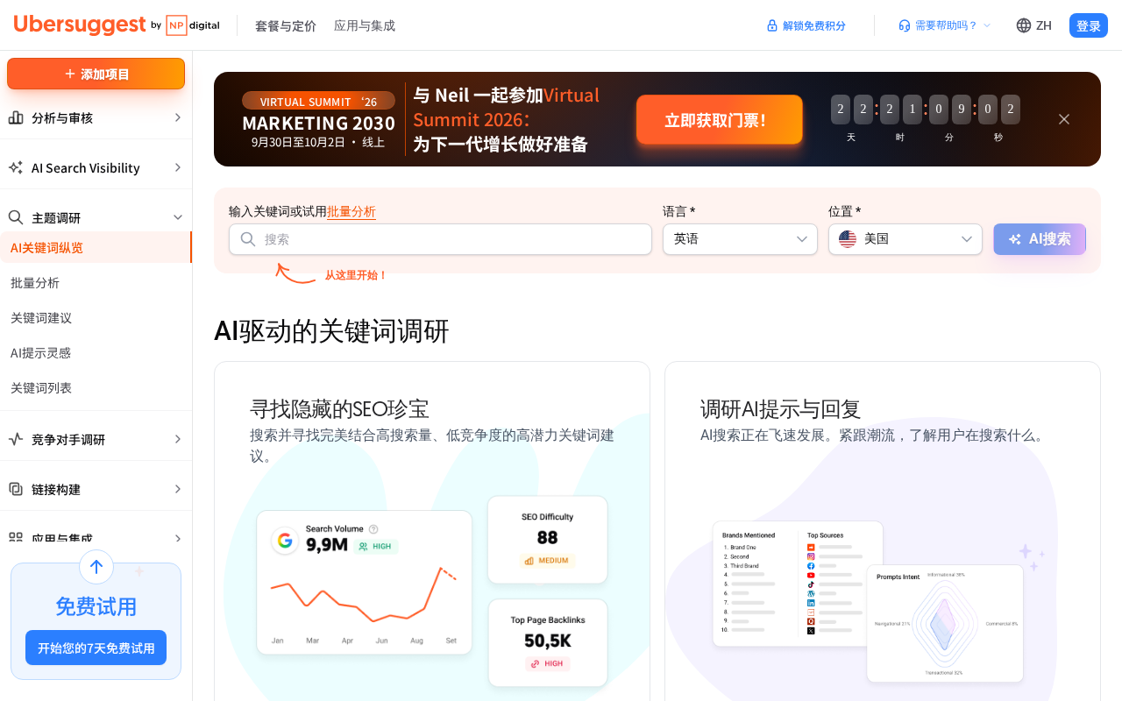Screen dimensions: 1122x701
Task: Close the Virtual Summit banner
Action: pos(1064,119)
